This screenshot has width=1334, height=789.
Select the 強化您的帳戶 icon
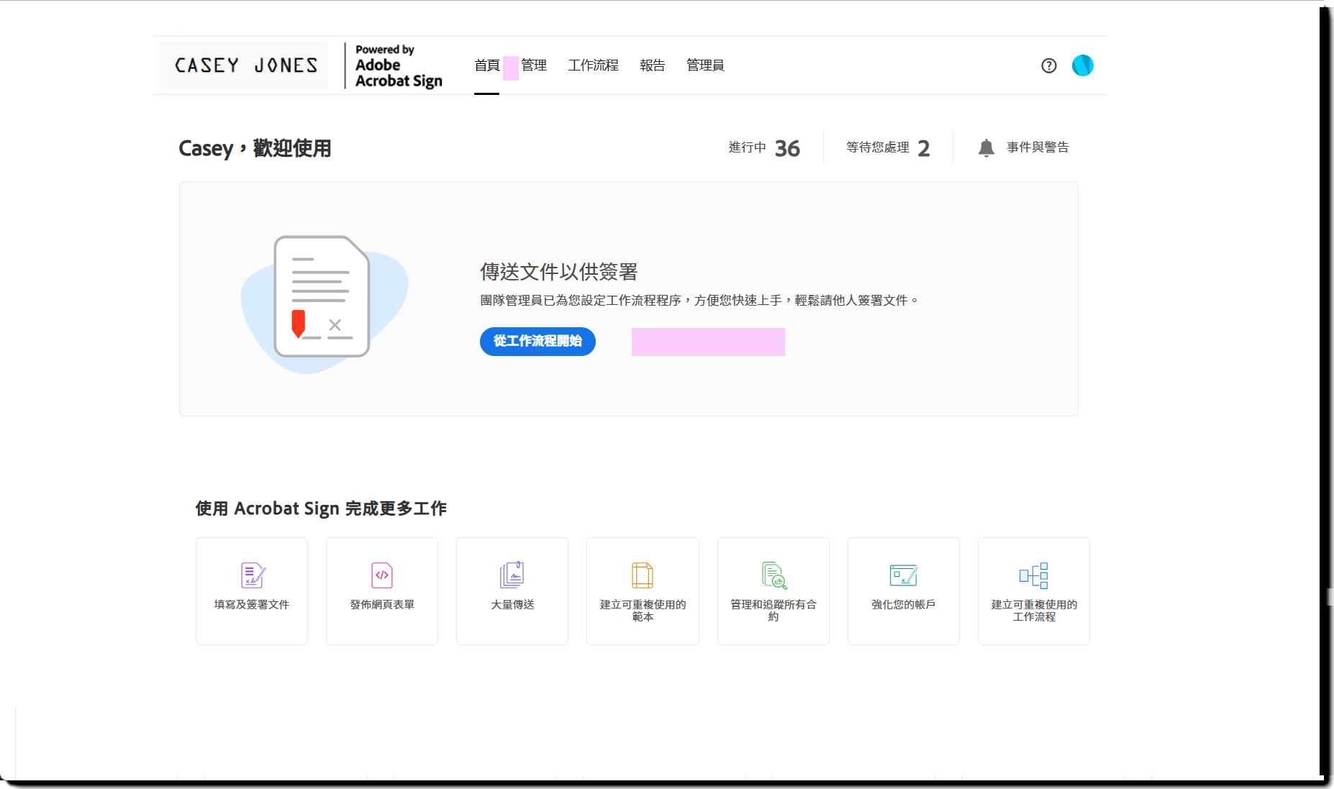[x=904, y=575]
